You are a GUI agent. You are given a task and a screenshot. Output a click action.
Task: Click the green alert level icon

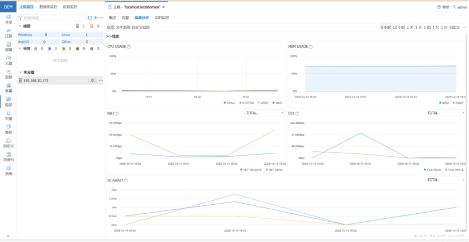[x=36, y=49]
